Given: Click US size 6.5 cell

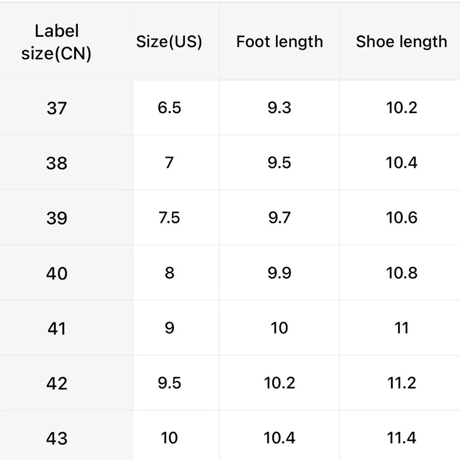Looking at the screenshot, I should pyautogui.click(x=169, y=108).
